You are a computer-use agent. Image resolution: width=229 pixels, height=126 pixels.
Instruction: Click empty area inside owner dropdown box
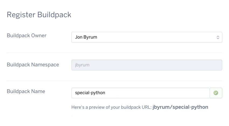click(x=156, y=37)
